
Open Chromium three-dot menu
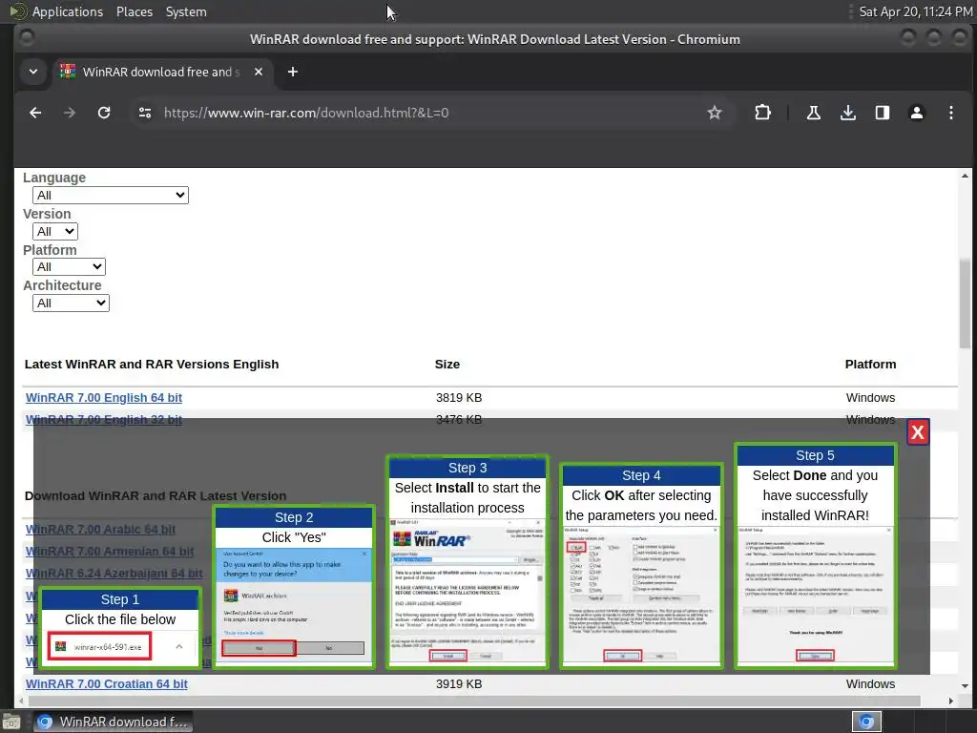[951, 113]
